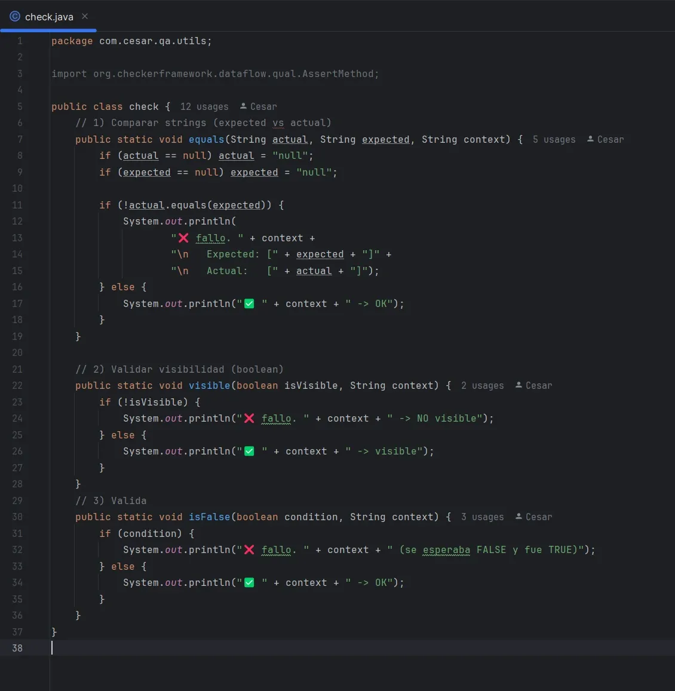Click the isFalse method name in its declaration

pos(209,517)
